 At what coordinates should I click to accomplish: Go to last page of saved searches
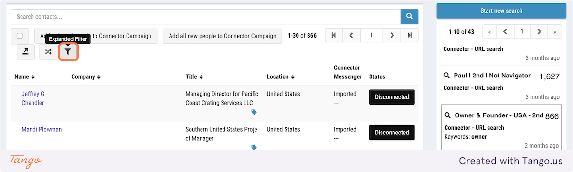pyautogui.click(x=554, y=32)
